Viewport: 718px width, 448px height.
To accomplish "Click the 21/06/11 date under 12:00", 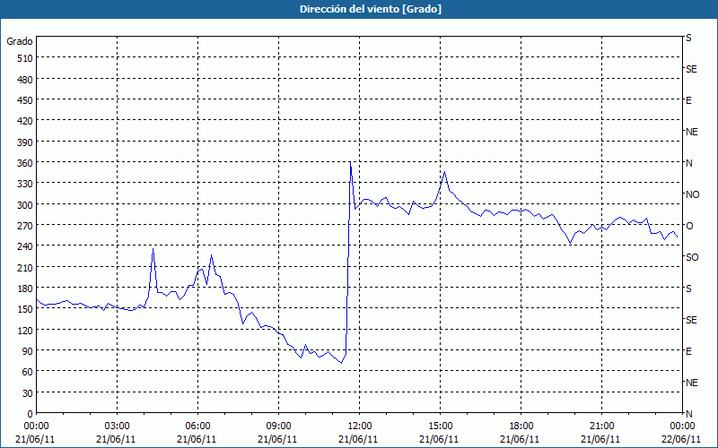I will [x=358, y=439].
